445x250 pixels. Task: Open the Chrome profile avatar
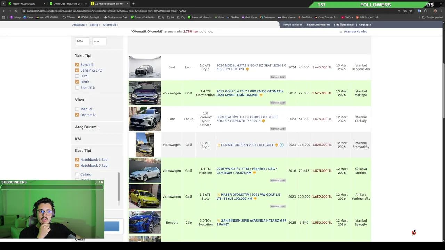[x=435, y=11]
